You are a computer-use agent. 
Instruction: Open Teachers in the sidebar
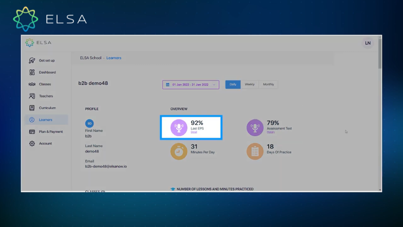(46, 96)
